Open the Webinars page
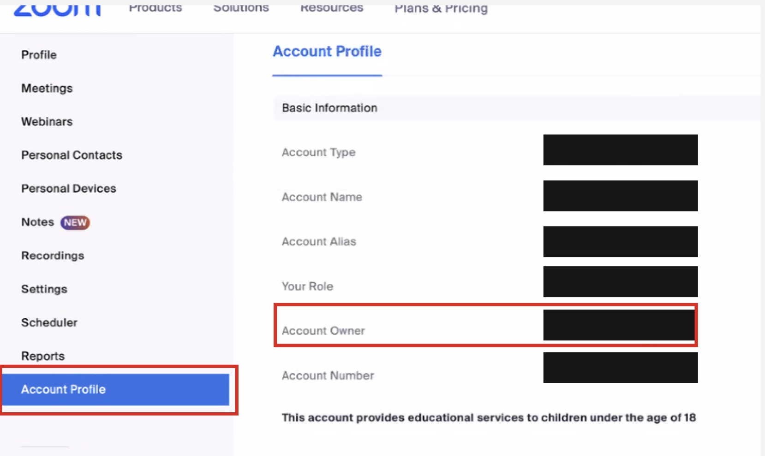765x456 pixels. (x=47, y=122)
